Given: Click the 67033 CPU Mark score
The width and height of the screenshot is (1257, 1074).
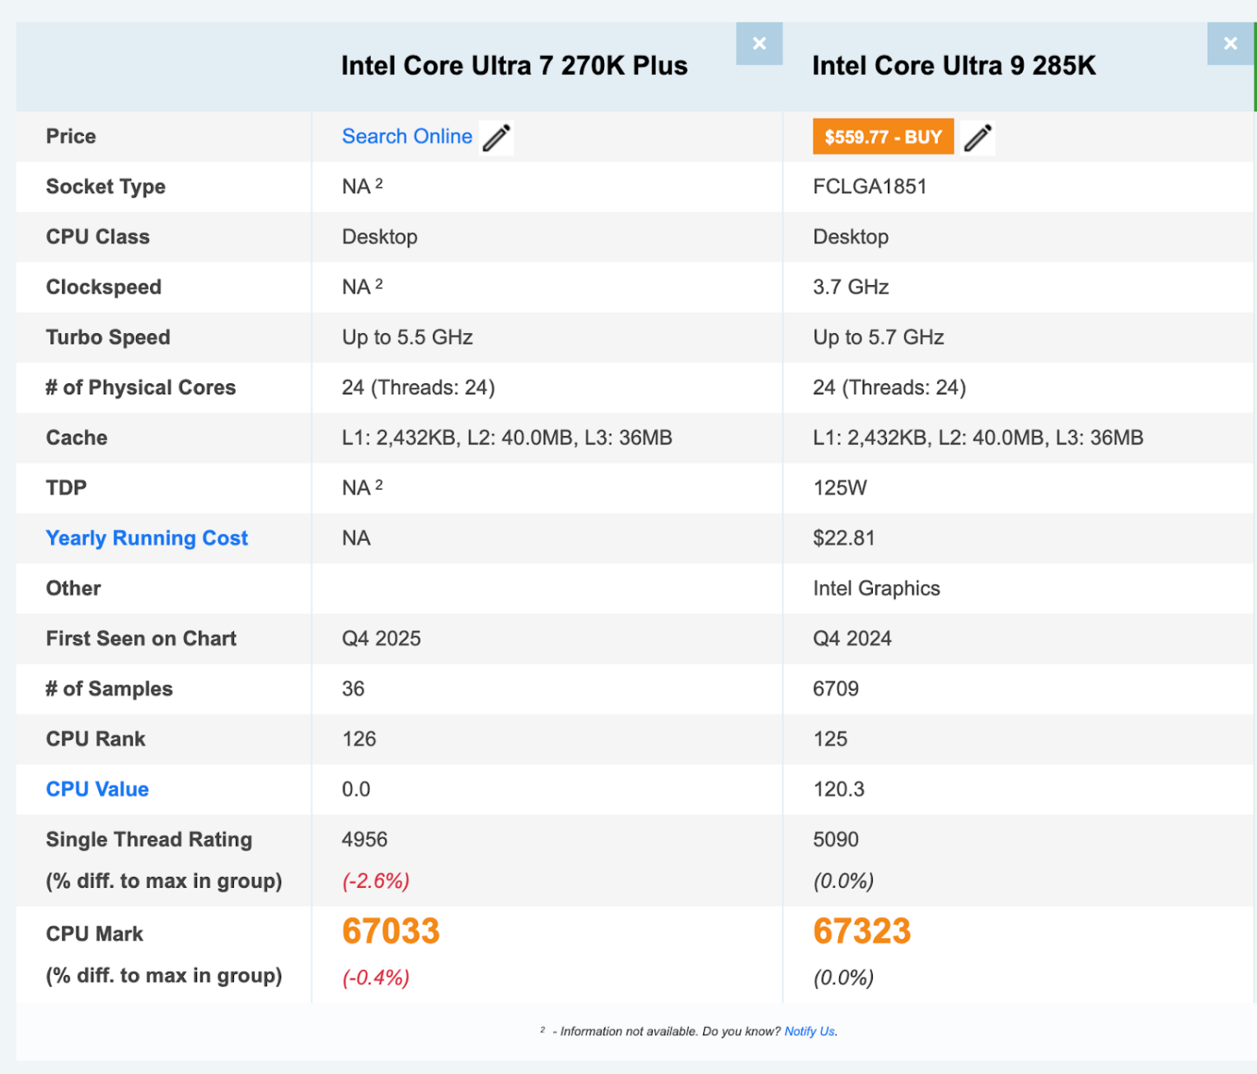Looking at the screenshot, I should [391, 931].
